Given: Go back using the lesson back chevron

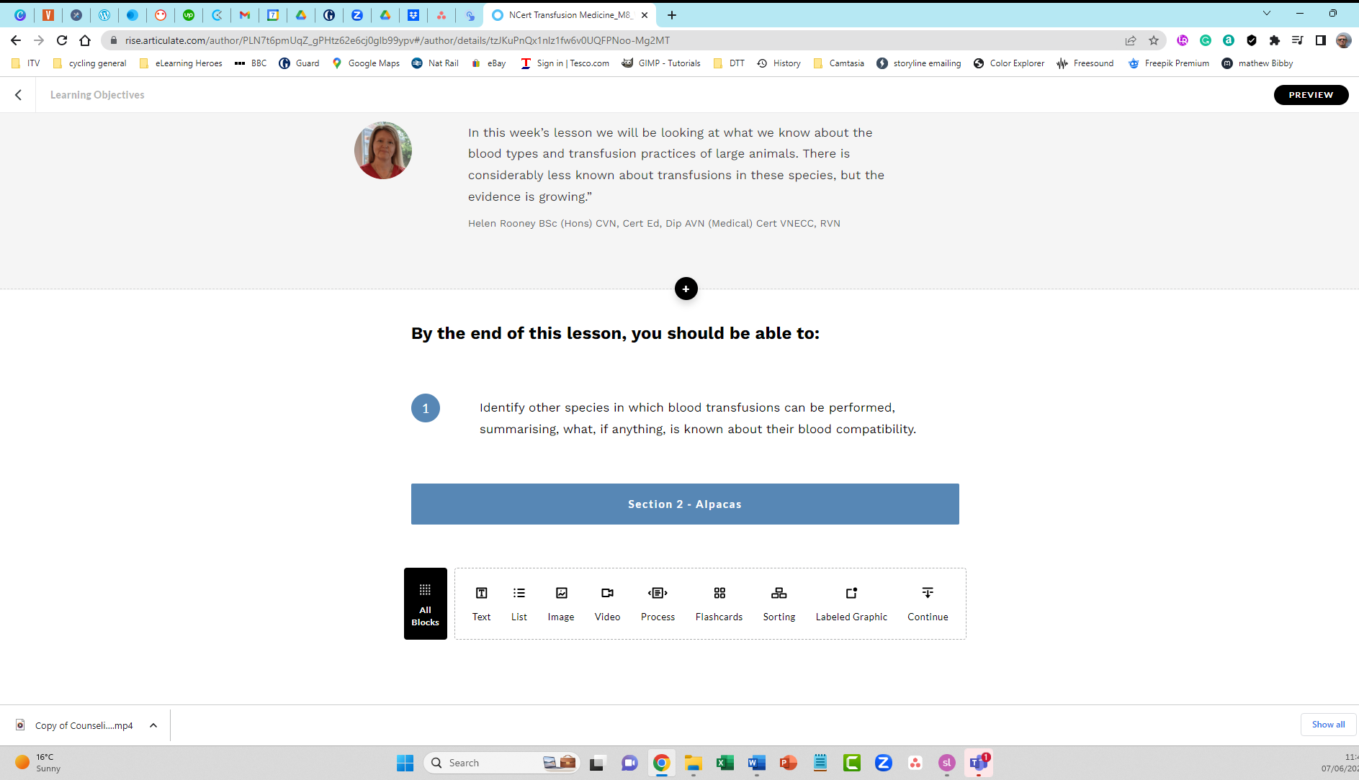Looking at the screenshot, I should [x=19, y=95].
